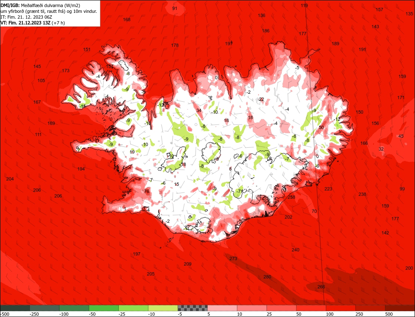Click the sea value 171
This screenshot has width=415, height=317.
tap(401, 98)
